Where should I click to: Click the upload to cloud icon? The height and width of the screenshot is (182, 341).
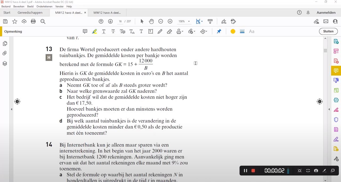pos(24,22)
